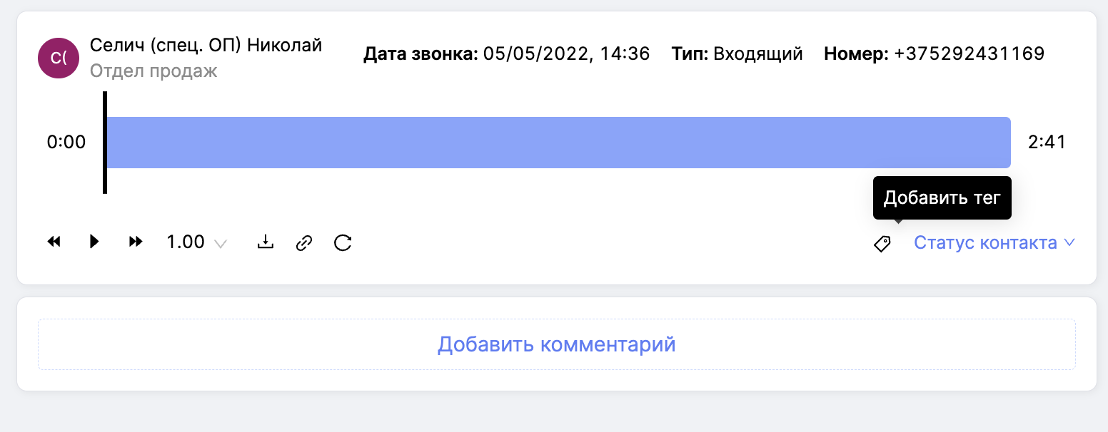Viewport: 1108px width, 432px height.
Task: Click the phone number +375292431169
Action: point(969,53)
